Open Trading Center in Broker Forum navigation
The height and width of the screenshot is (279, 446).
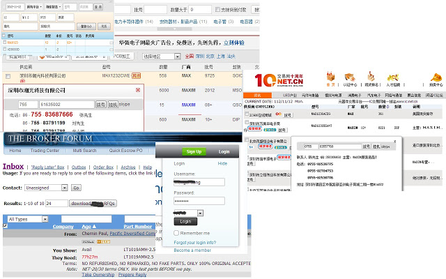click(45, 151)
